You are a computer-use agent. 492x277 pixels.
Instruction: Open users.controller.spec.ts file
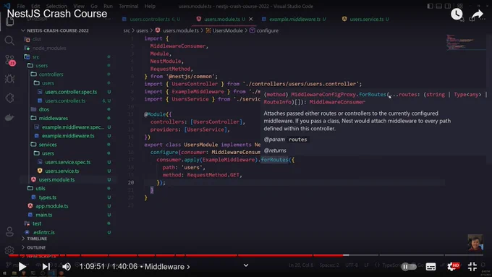pyautogui.click(x=71, y=92)
